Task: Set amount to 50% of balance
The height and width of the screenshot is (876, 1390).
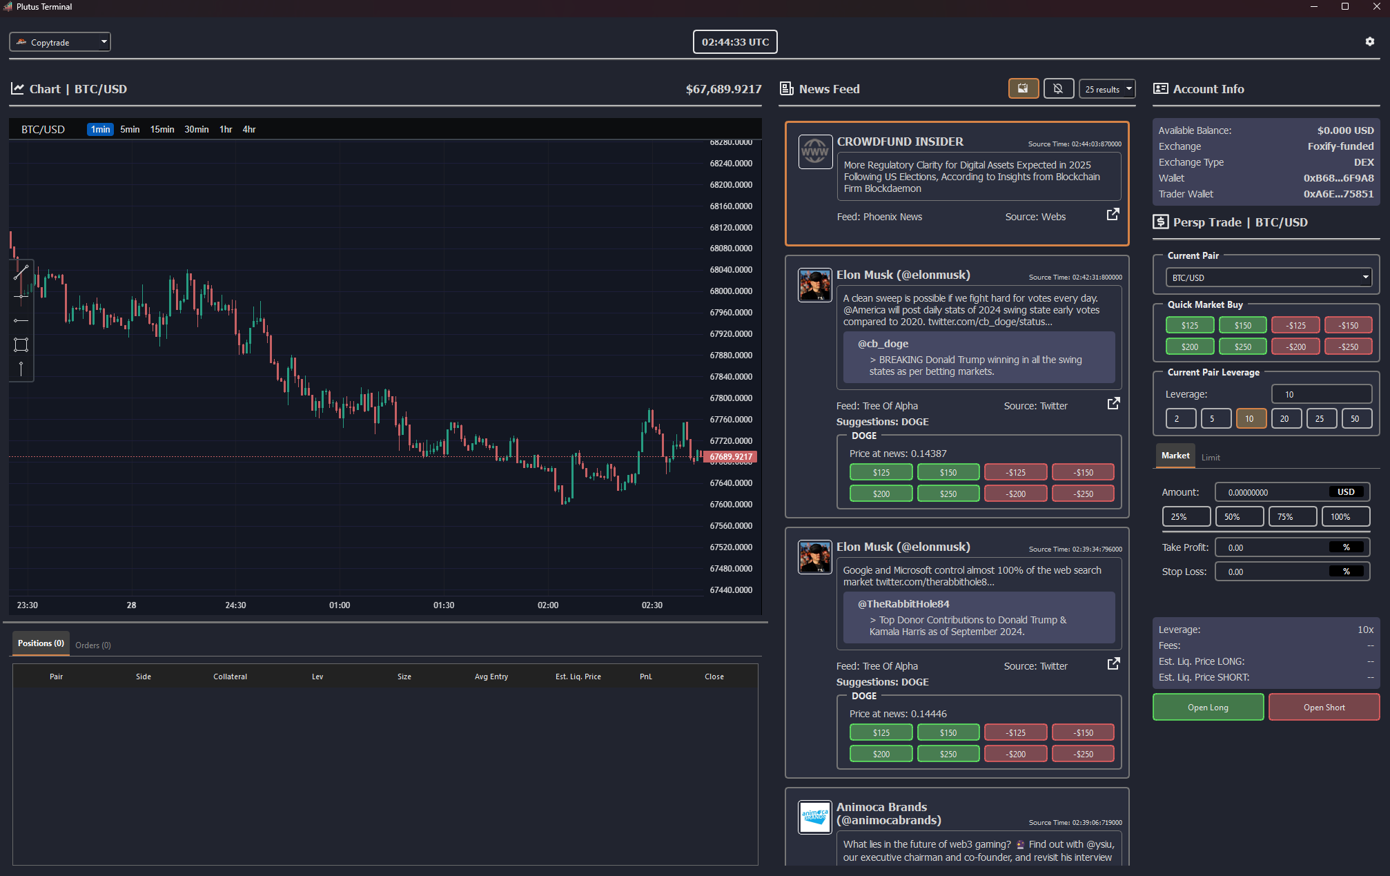Action: (1240, 516)
